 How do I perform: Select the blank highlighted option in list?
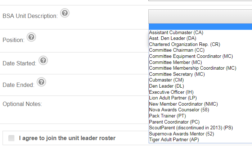201,27
